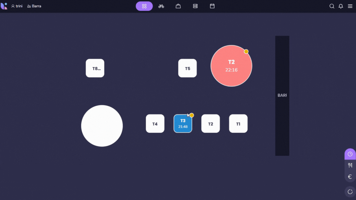
Task: Open the stacked orders list tab
Action: [195, 6]
